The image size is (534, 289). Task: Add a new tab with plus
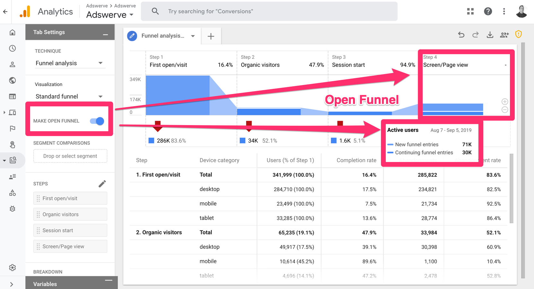(211, 36)
